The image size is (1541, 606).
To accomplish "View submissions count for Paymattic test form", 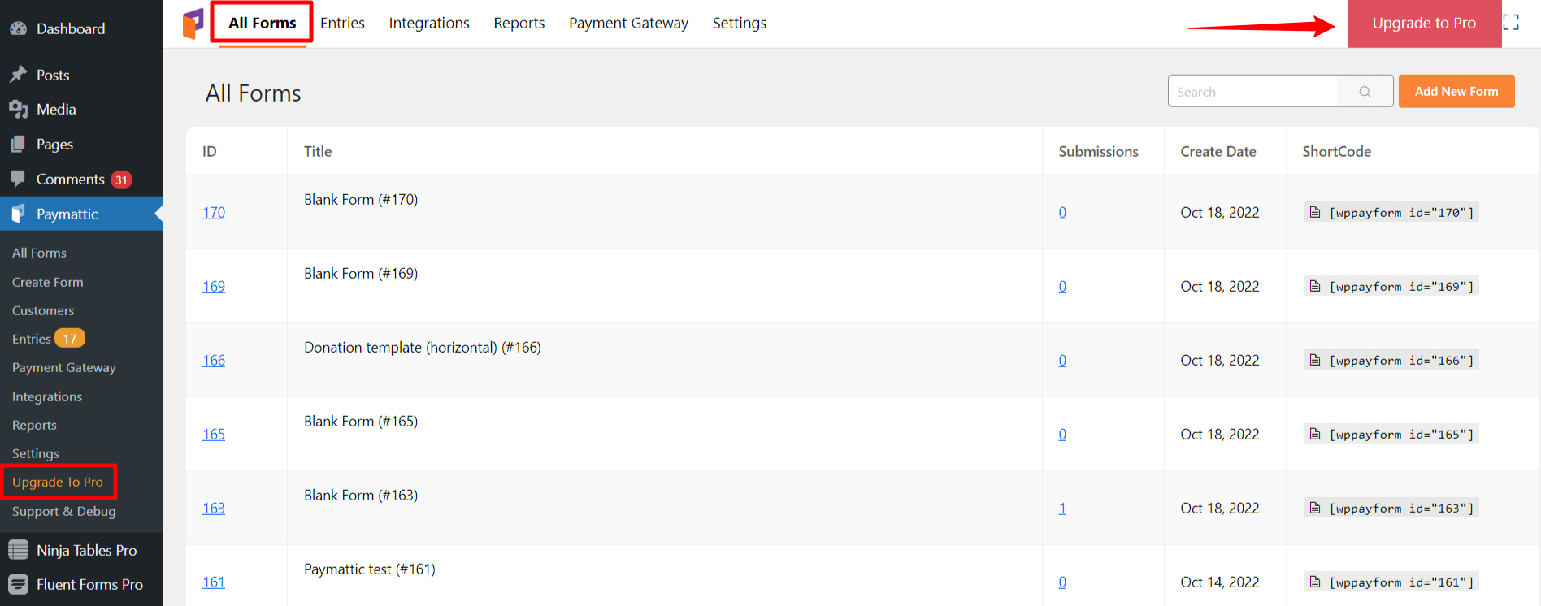I will pos(1062,582).
